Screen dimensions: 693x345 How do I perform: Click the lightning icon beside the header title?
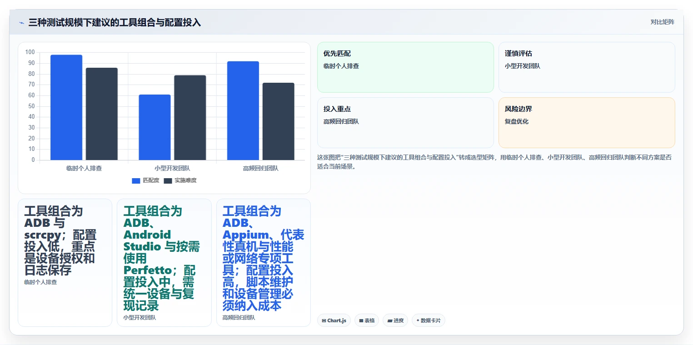(x=21, y=23)
